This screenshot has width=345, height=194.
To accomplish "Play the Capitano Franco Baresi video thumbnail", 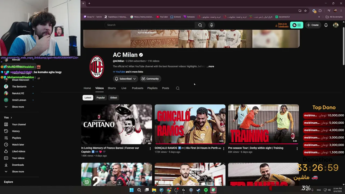I will [116, 124].
